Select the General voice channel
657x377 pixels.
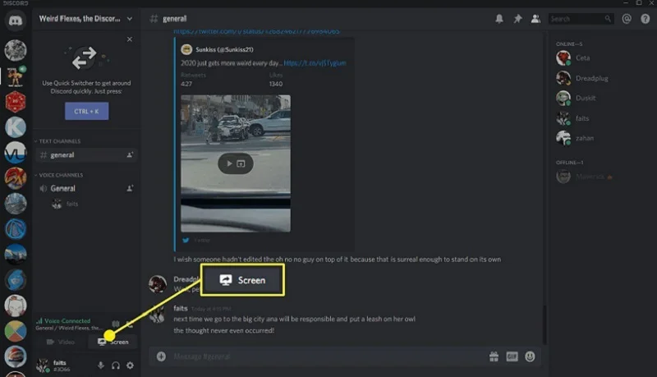pyautogui.click(x=86, y=189)
